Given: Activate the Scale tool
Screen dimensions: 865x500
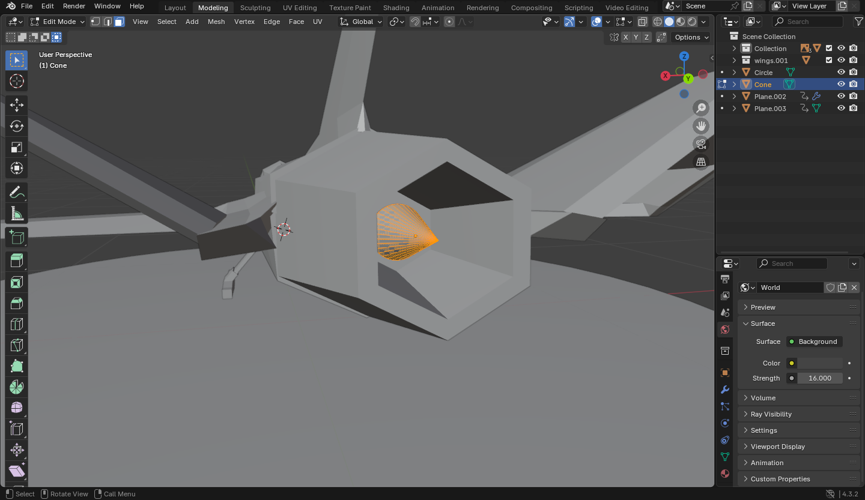Looking at the screenshot, I should coord(17,148).
